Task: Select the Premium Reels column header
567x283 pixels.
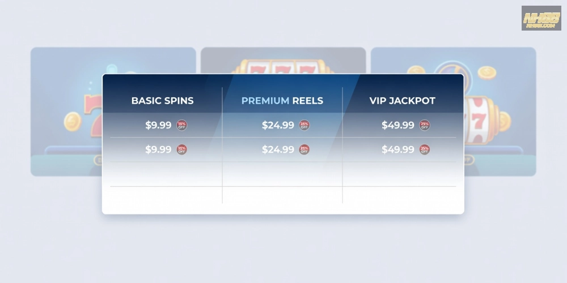Action: pyautogui.click(x=282, y=101)
